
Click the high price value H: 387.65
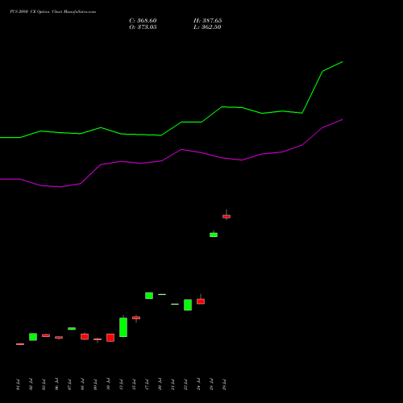pos(207,21)
